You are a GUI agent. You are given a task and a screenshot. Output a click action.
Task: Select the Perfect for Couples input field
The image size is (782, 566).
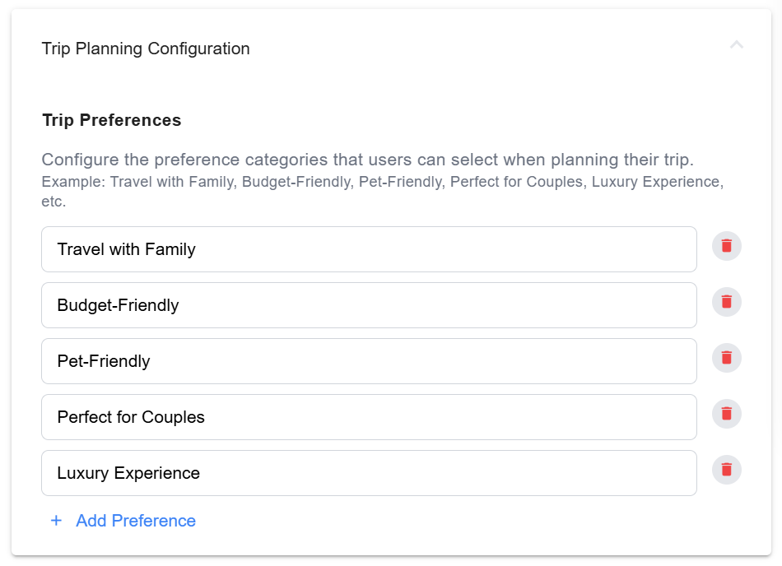[x=369, y=417]
